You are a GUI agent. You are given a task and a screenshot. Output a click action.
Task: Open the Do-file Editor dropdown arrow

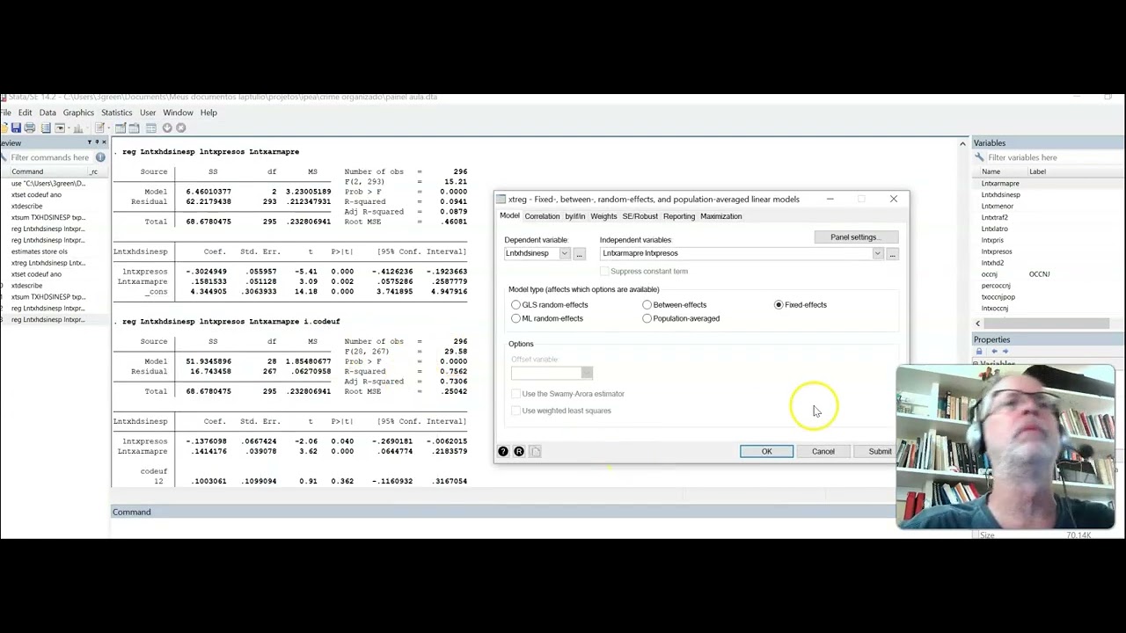coord(108,127)
